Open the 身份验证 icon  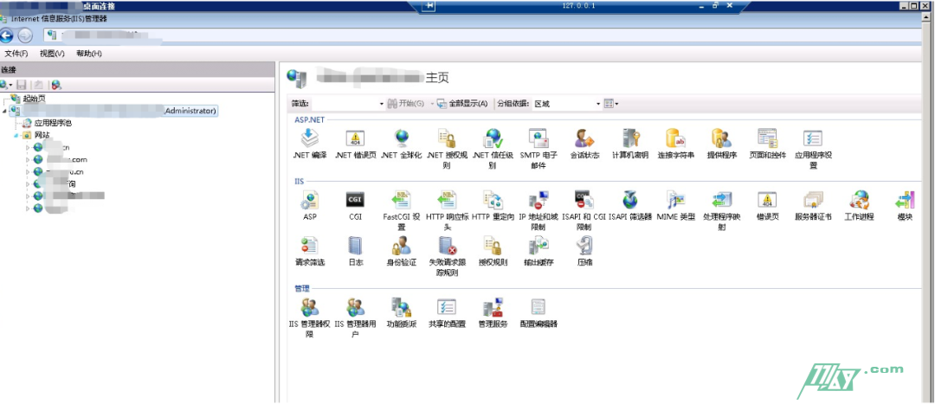point(402,246)
